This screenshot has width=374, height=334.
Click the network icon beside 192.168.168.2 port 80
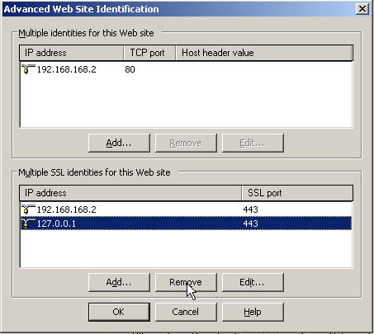coord(28,69)
